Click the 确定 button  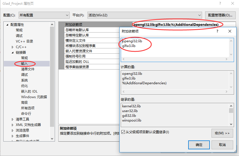(199, 145)
